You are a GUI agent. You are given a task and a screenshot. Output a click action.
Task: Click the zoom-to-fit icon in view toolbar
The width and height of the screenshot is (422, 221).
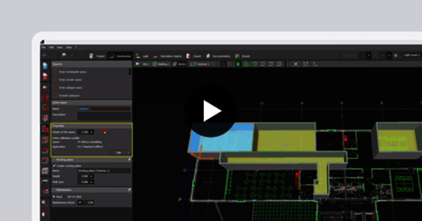click(x=296, y=64)
